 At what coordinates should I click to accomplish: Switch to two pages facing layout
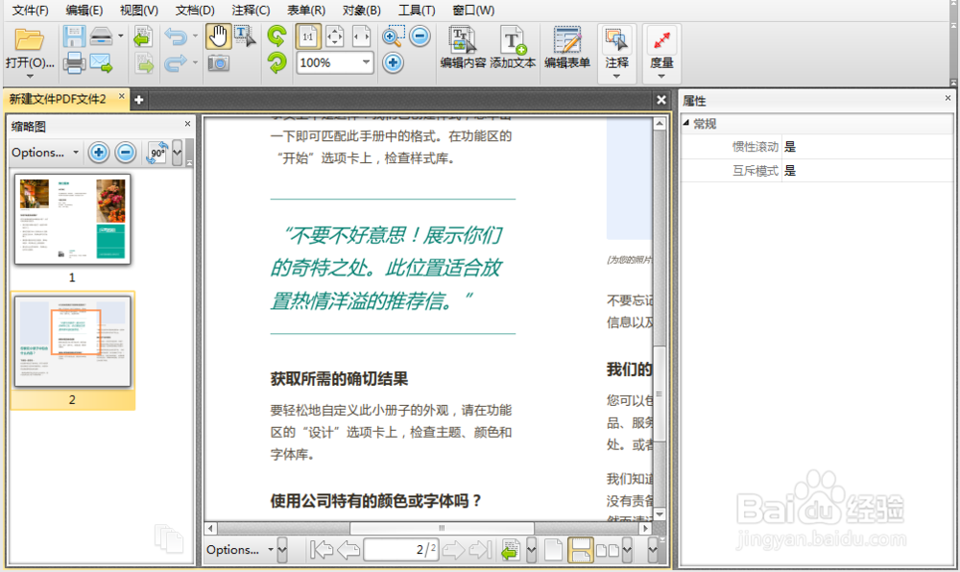[x=608, y=549]
